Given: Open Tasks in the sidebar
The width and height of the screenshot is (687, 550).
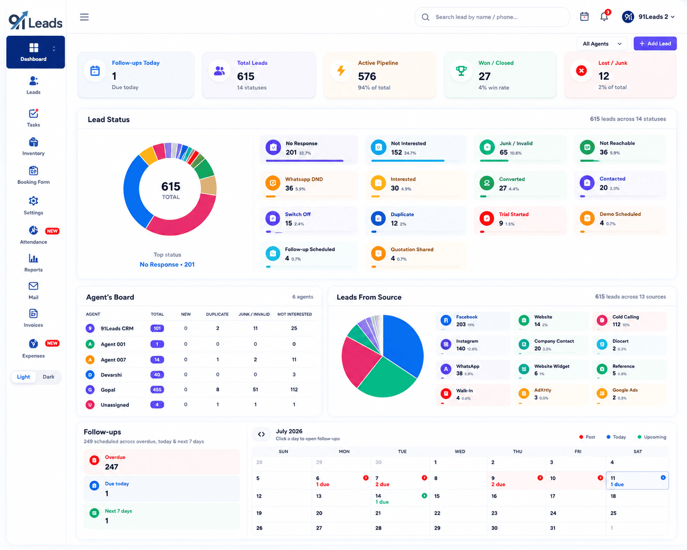Looking at the screenshot, I should click(x=33, y=118).
